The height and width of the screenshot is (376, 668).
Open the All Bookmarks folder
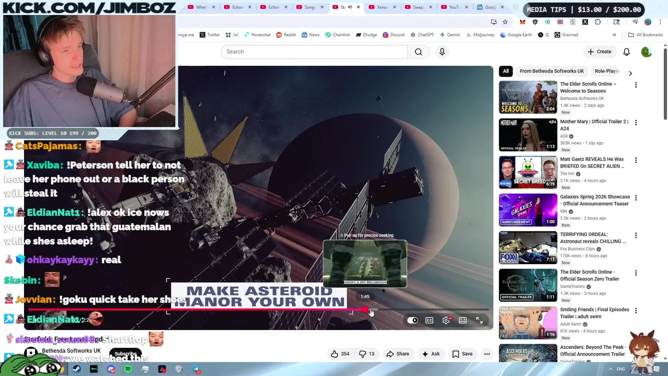pyautogui.click(x=646, y=35)
